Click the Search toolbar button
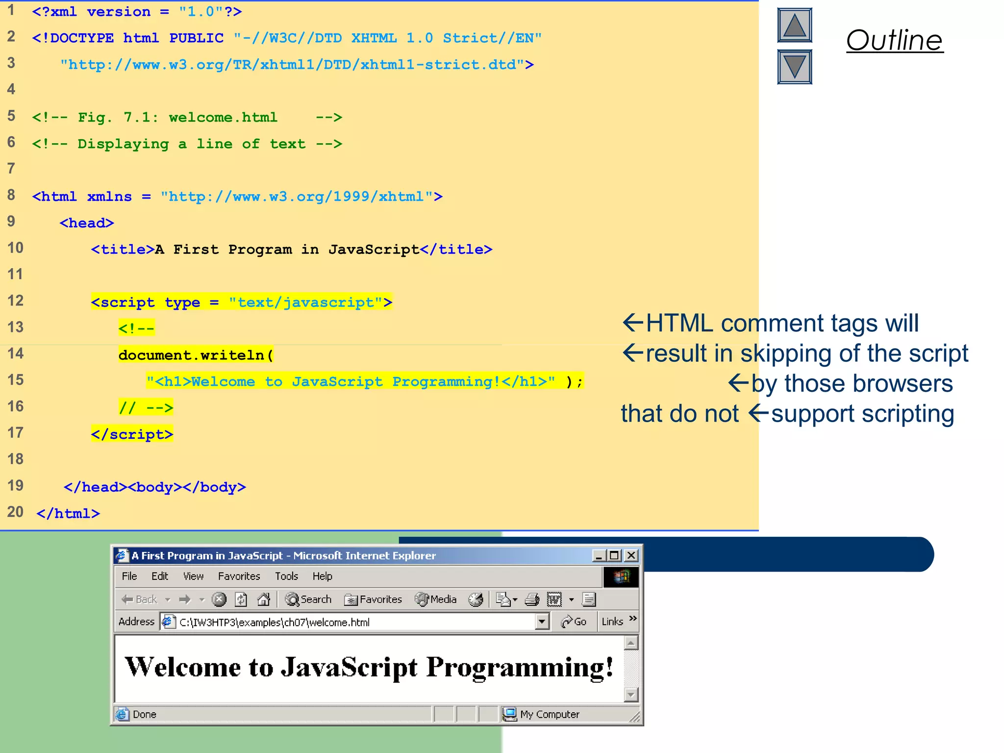Image resolution: width=1004 pixels, height=753 pixels. click(x=308, y=599)
